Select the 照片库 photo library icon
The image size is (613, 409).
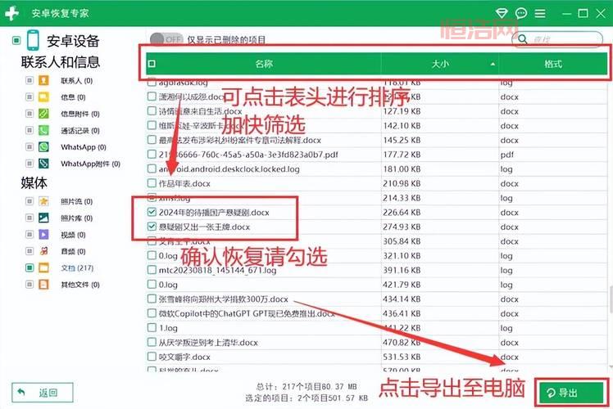point(44,218)
